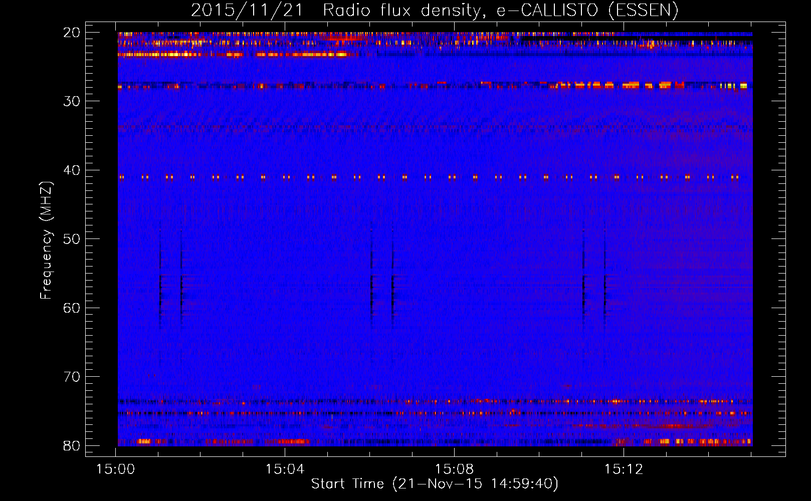Click the '15:00' time tick label
Viewport: 811px width, 501px height.
pos(116,469)
